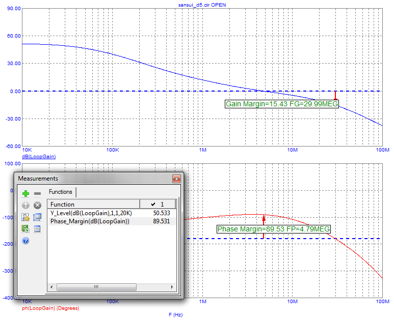Click the gray circular X icon
Image resolution: width=394 pixels, height=321 pixels.
pyautogui.click(x=37, y=206)
